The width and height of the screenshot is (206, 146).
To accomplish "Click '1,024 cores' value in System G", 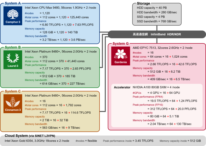I will (179, 57).
